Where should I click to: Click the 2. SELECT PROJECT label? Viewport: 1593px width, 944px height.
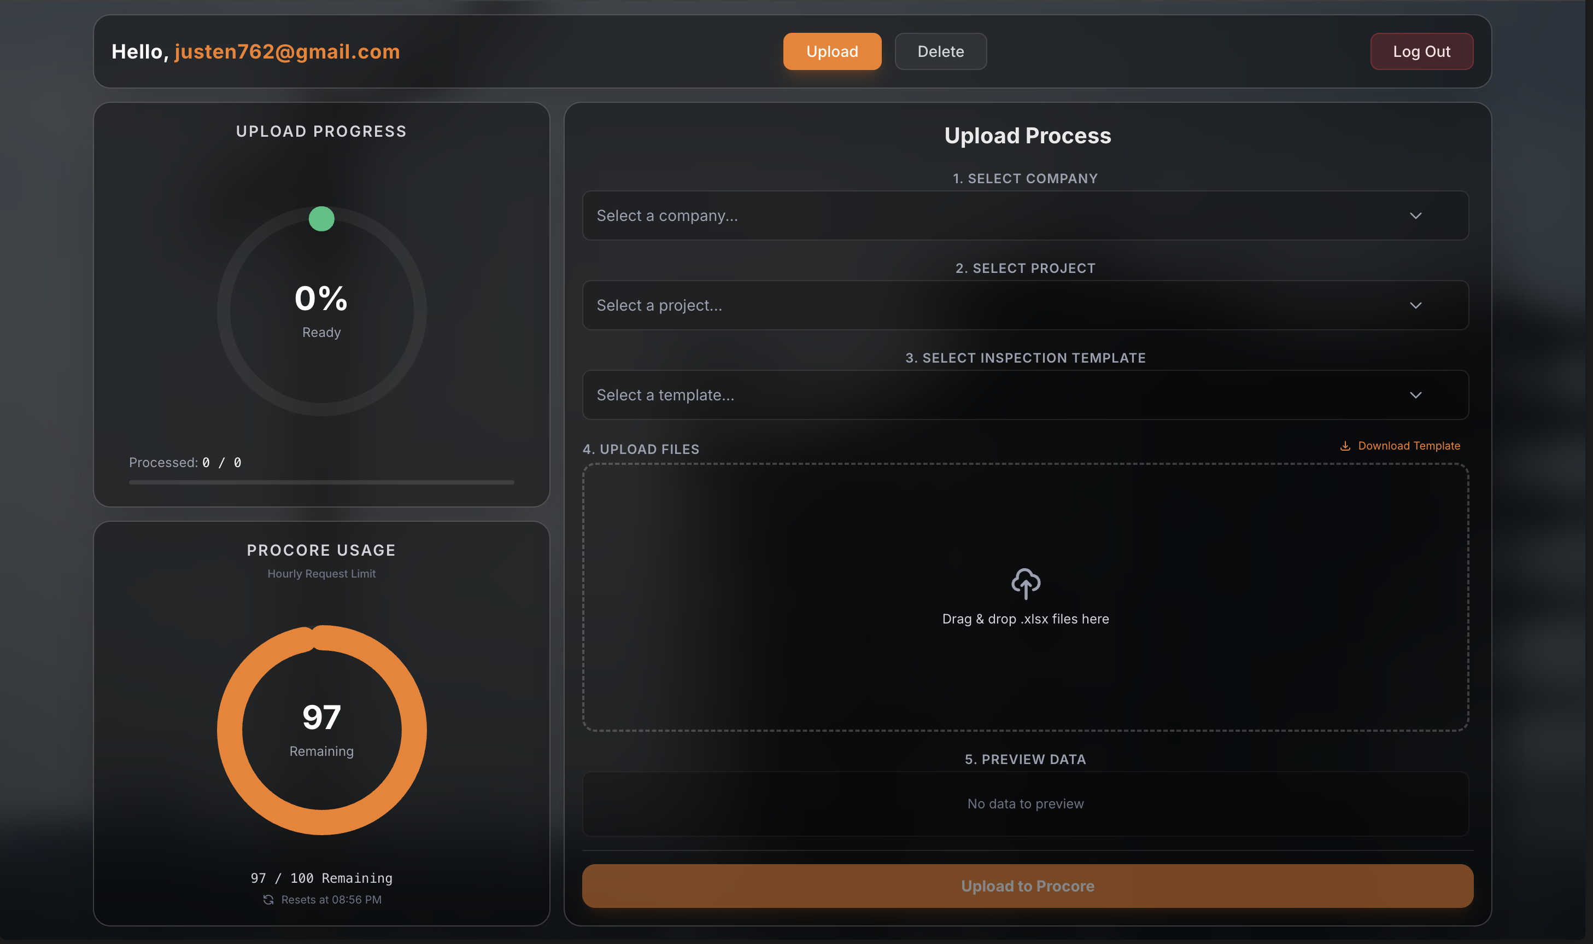point(1026,269)
